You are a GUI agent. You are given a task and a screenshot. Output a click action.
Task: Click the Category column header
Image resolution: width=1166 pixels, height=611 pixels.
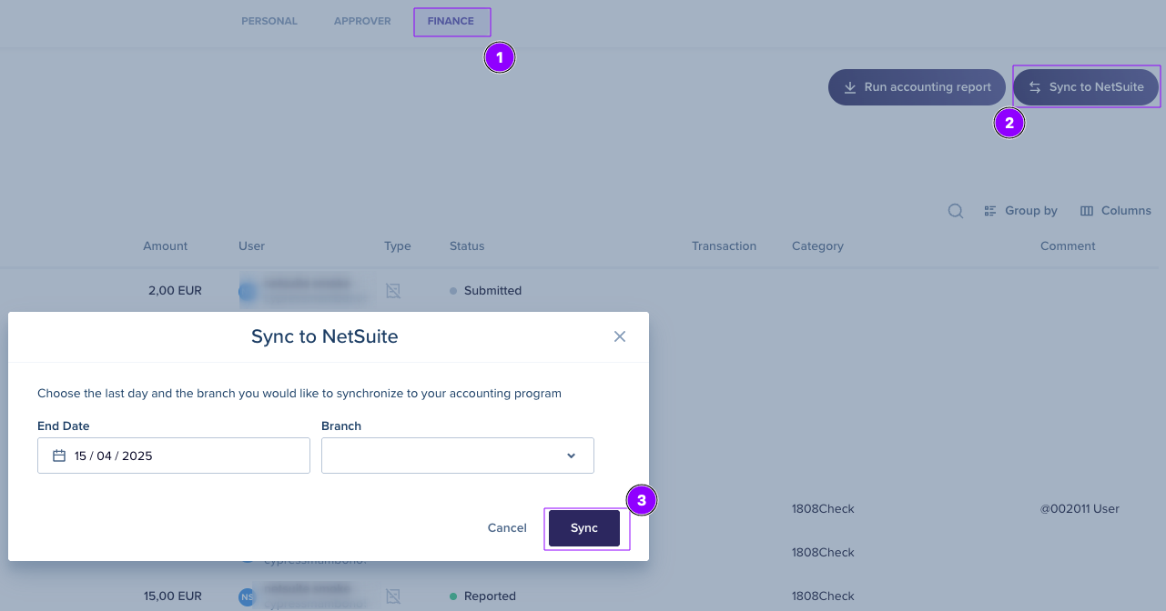(817, 245)
